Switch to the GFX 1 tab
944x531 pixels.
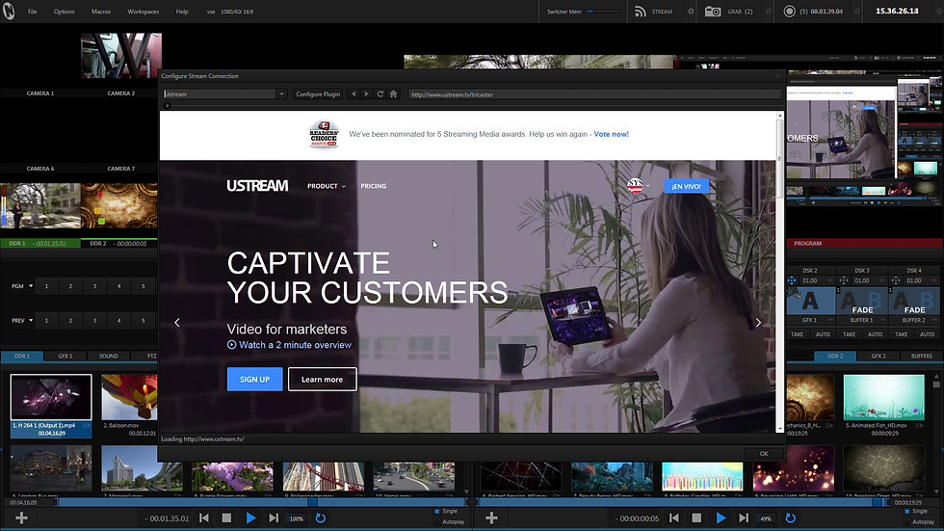(x=66, y=356)
